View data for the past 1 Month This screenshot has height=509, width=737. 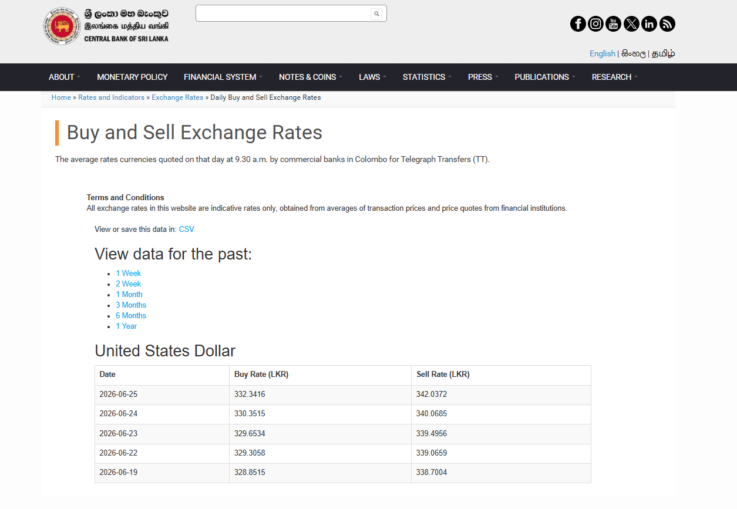pyautogui.click(x=129, y=294)
